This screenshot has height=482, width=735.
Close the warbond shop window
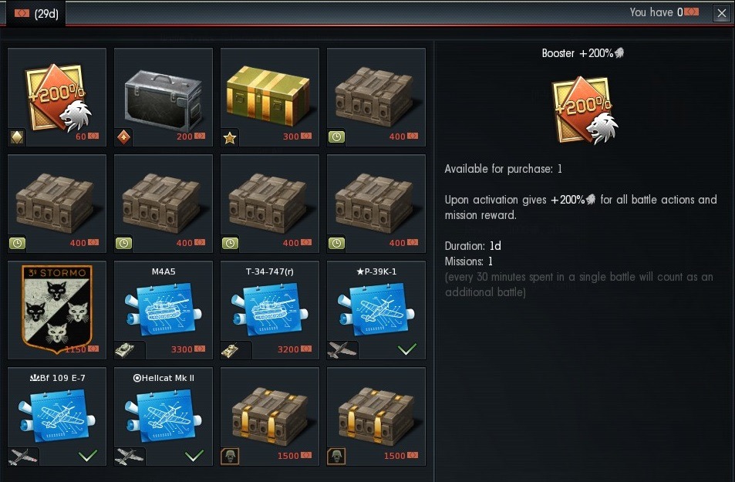(722, 13)
